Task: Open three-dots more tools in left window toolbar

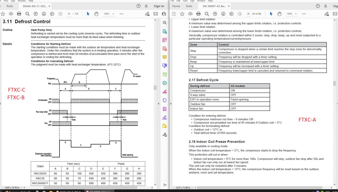Action: coord(121,14)
